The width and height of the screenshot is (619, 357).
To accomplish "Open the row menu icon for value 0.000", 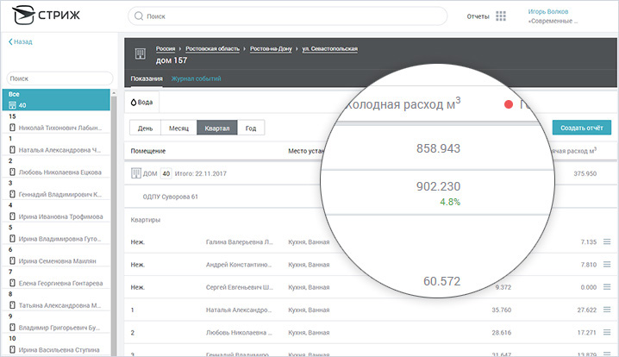I will tap(607, 287).
